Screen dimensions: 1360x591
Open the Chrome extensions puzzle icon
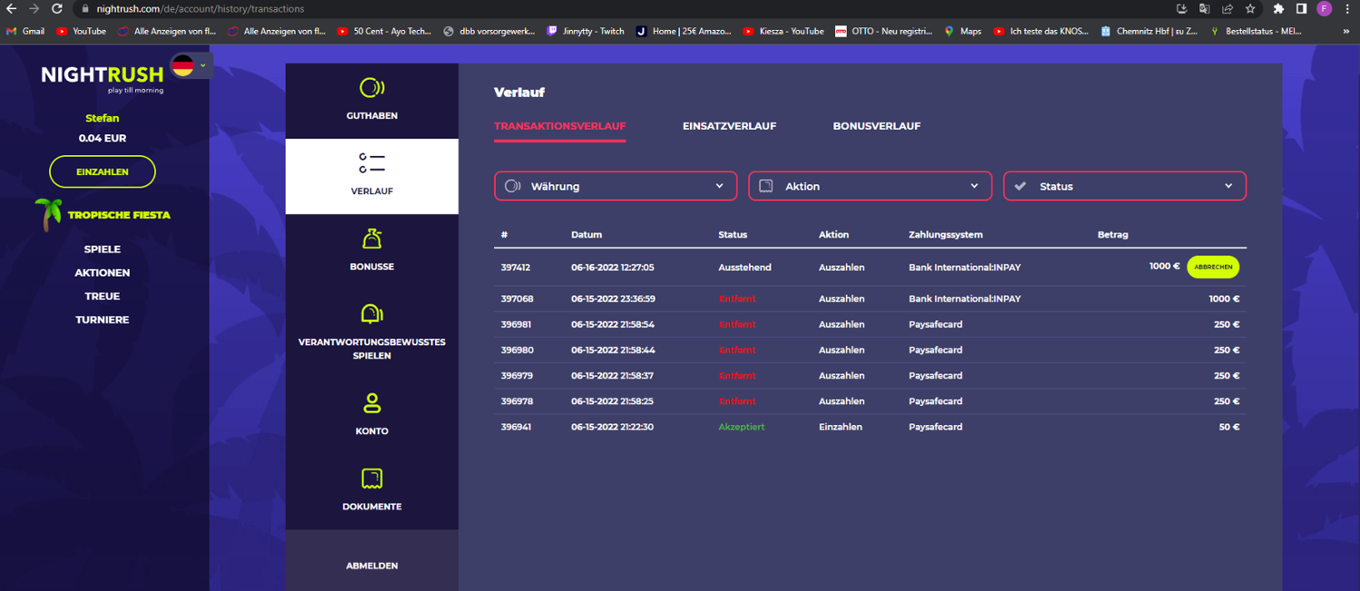[x=1278, y=9]
